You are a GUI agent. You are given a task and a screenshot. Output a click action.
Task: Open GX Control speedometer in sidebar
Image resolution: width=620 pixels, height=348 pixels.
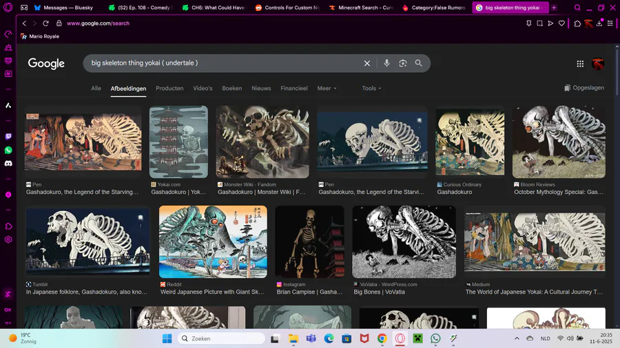tap(8, 34)
